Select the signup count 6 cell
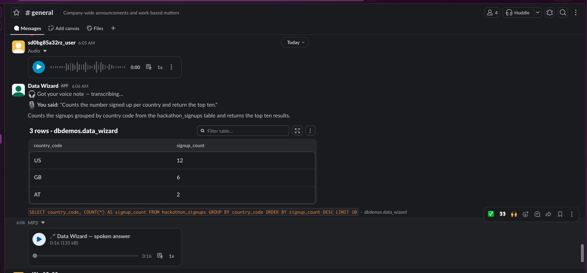The image size is (587, 273). [244, 177]
